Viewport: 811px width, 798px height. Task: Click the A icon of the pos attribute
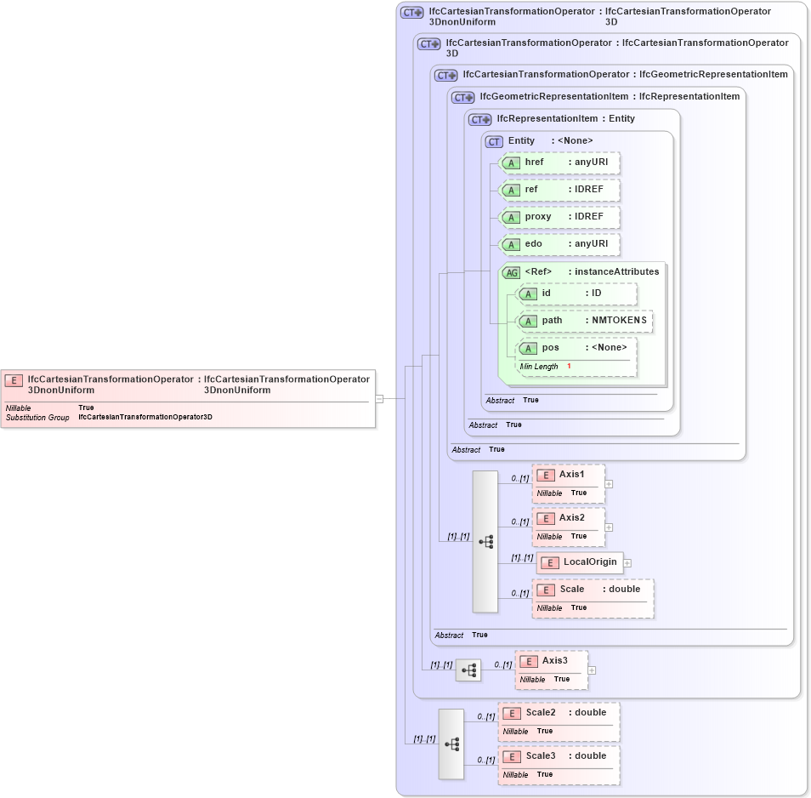pos(528,347)
